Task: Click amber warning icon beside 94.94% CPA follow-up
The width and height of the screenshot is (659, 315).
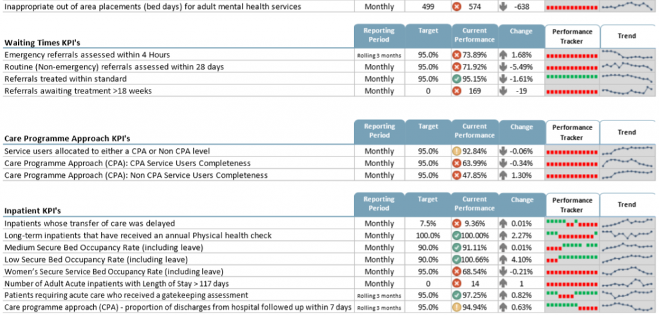Action: pos(457,307)
